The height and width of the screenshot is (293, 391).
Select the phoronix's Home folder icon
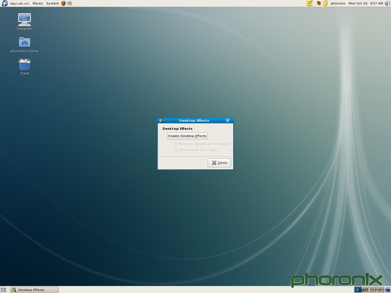click(25, 45)
